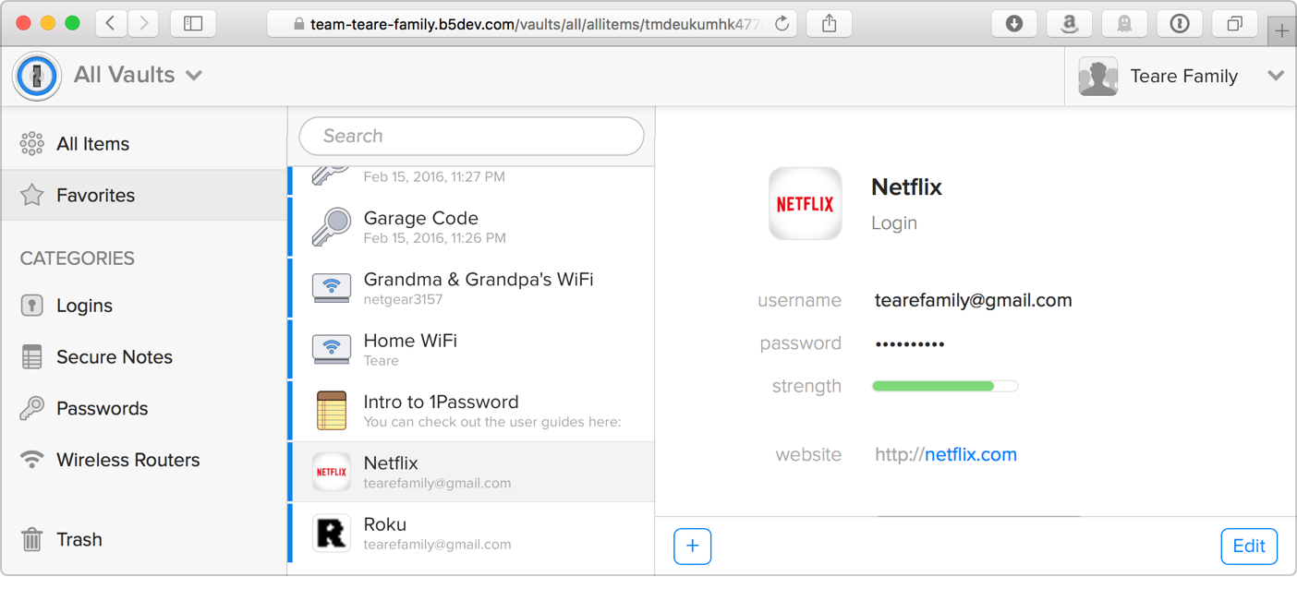Click the Netflix title in details

[906, 187]
